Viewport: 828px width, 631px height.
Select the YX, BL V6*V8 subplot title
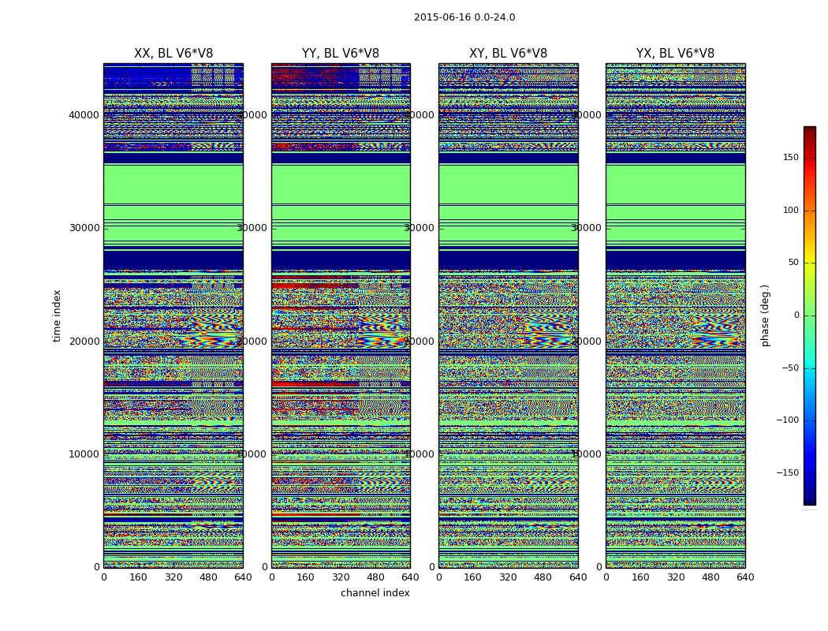click(675, 54)
